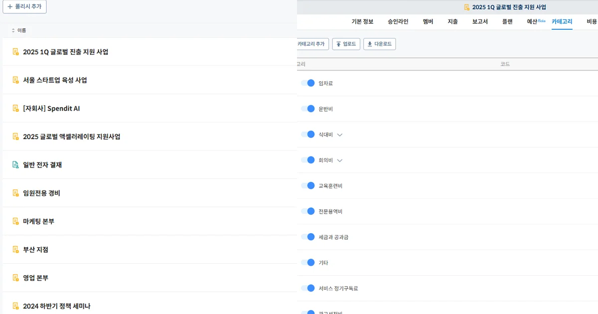The width and height of the screenshot is (598, 314).
Task: Toggle the 세금과 공과금 category off
Action: point(308,237)
